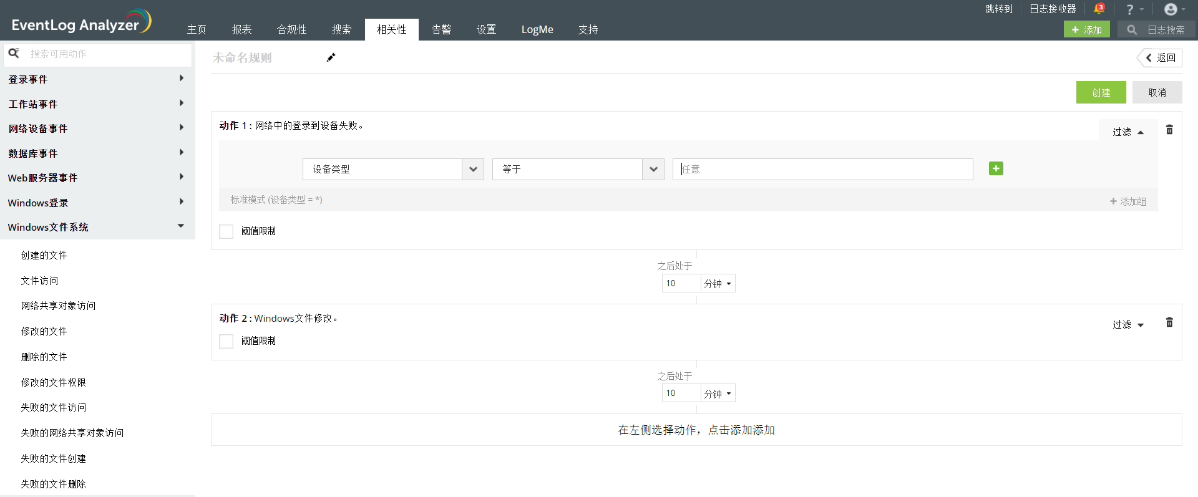Select the 创建的文件 action
The height and width of the screenshot is (497, 1198).
tap(44, 255)
